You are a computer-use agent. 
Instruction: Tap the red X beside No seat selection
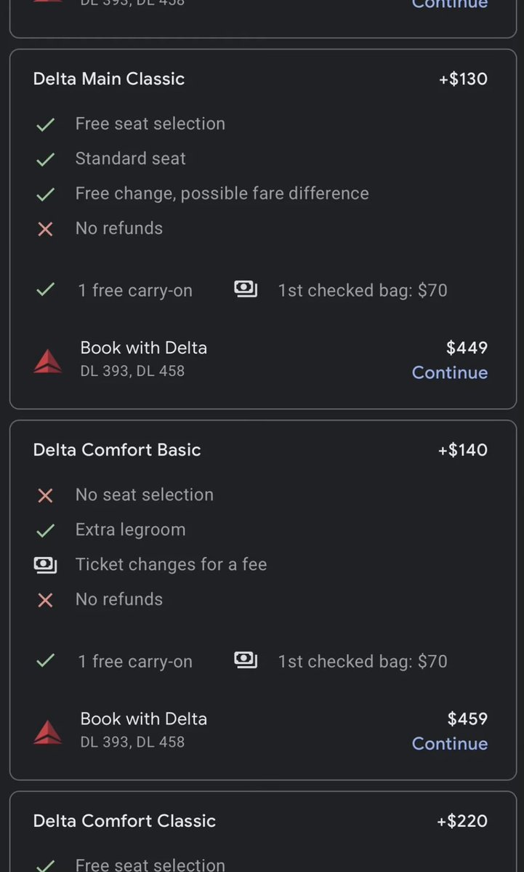[45, 495]
